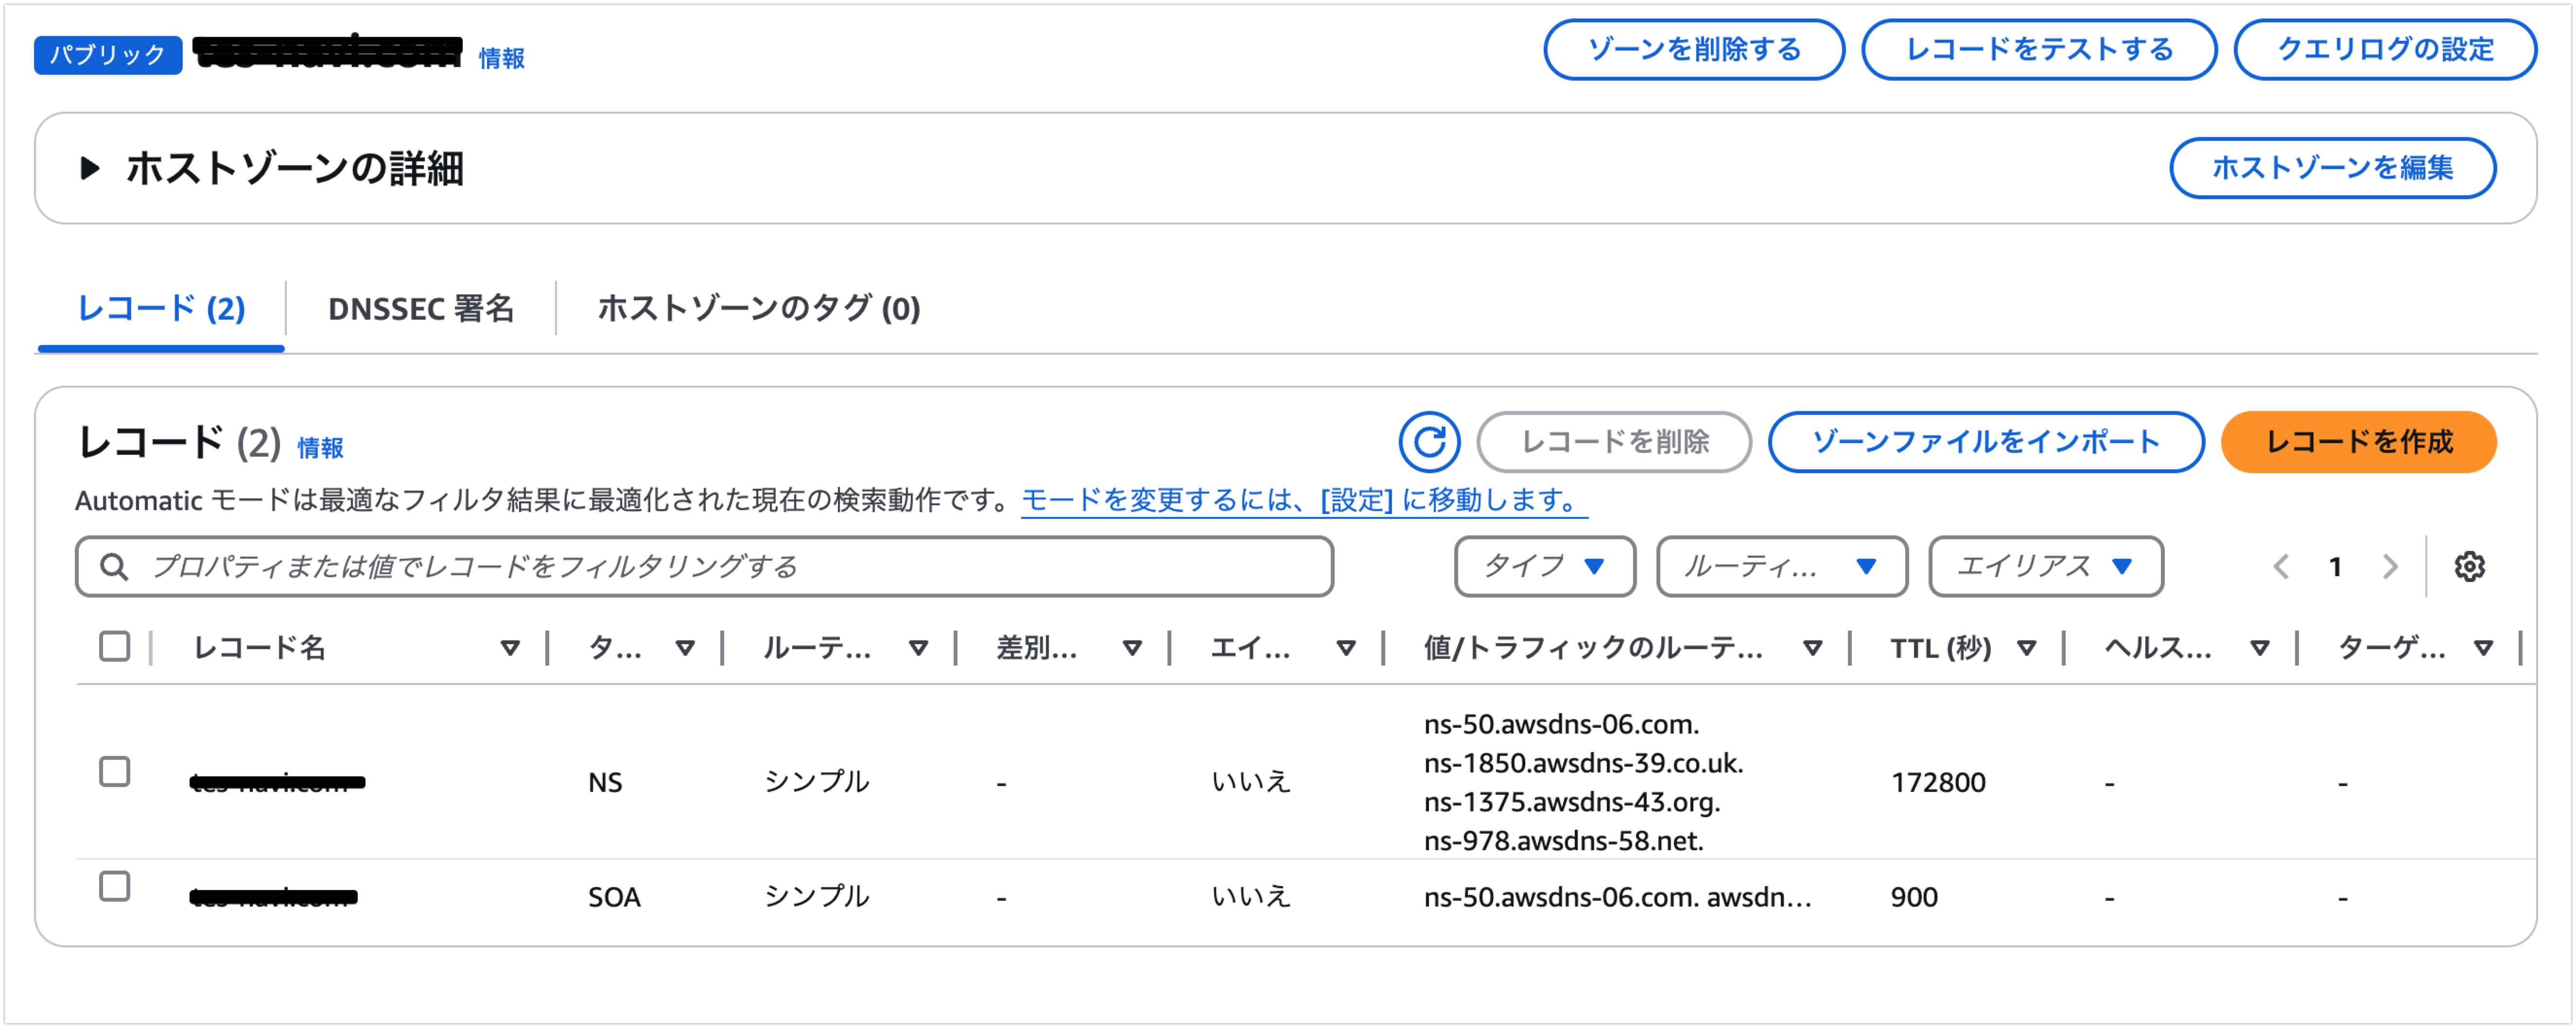Switch to the DNSSEC 署名 tab
This screenshot has width=2576, height=1028.
click(420, 308)
